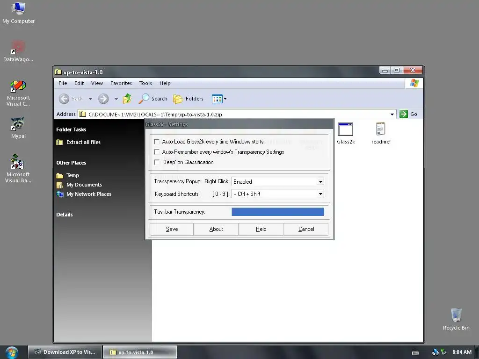Click the About button

[x=216, y=229]
